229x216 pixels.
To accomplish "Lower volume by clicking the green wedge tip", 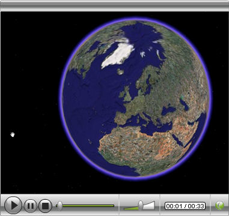I will pyautogui.click(x=126, y=209).
